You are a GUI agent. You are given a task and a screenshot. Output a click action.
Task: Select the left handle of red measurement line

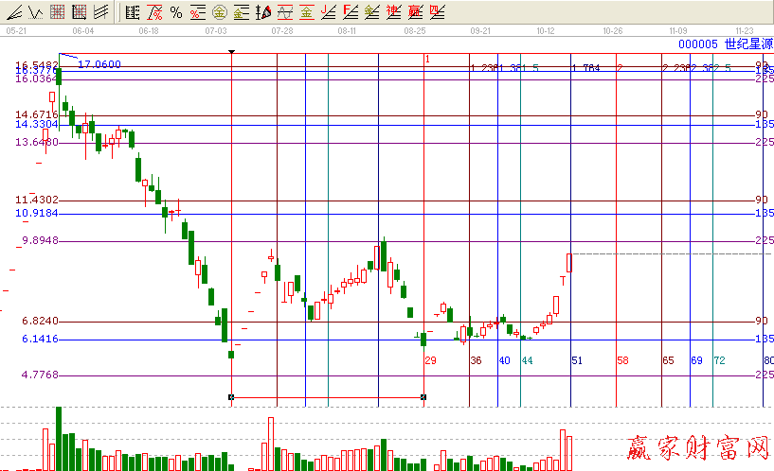click(x=232, y=397)
